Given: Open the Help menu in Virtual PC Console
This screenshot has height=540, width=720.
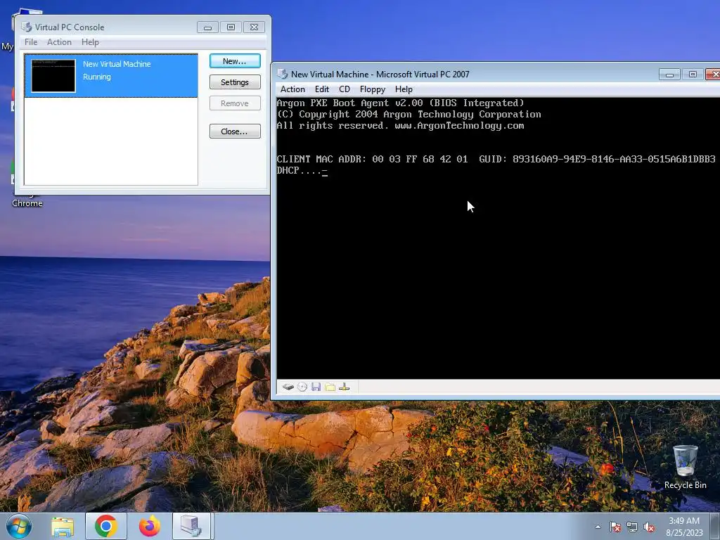Looking at the screenshot, I should 90,41.
